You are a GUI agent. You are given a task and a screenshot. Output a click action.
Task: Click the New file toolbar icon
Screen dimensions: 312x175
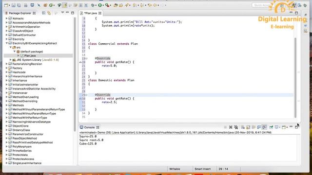(6, 5)
